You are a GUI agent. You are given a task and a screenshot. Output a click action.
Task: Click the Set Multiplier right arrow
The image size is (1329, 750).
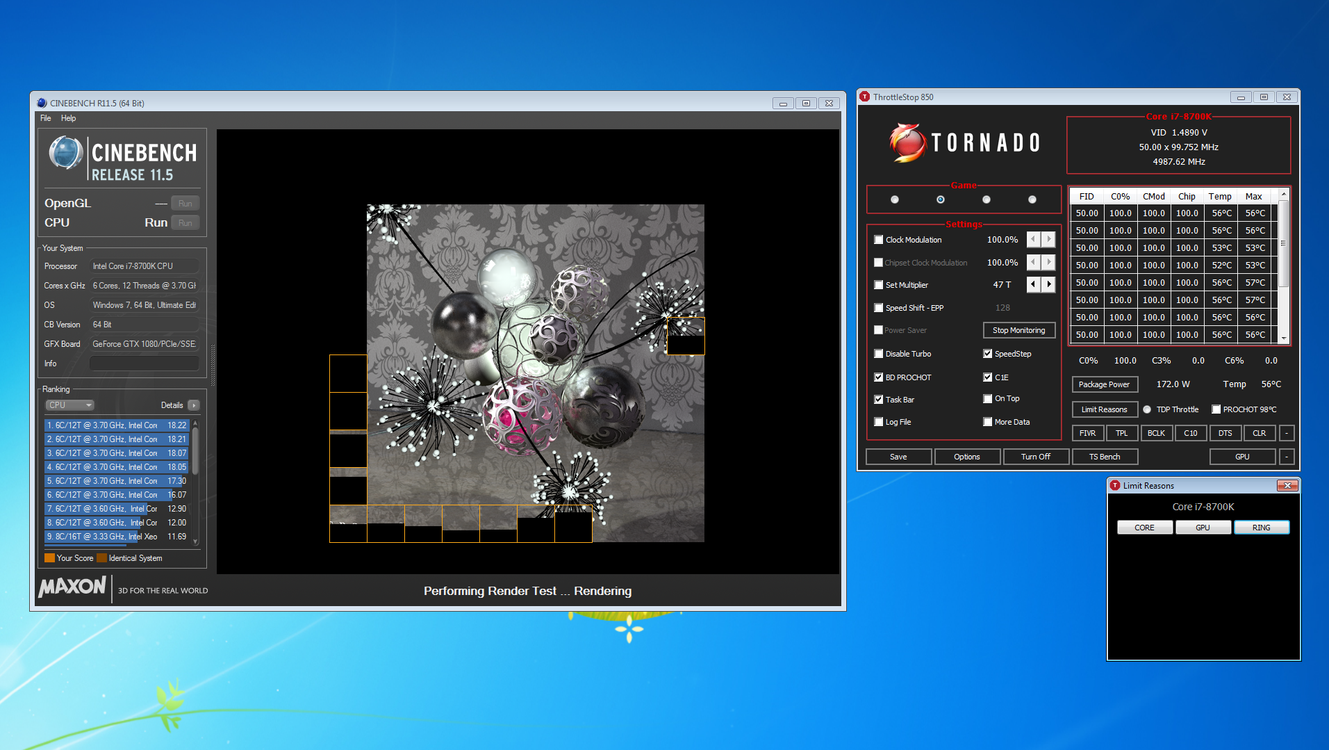click(x=1048, y=284)
